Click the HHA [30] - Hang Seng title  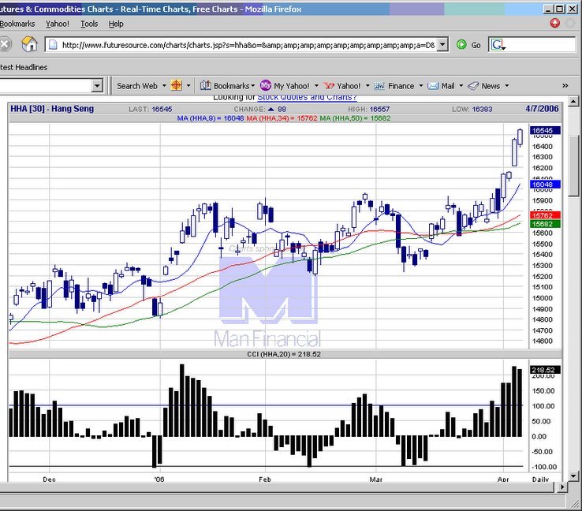pos(52,109)
